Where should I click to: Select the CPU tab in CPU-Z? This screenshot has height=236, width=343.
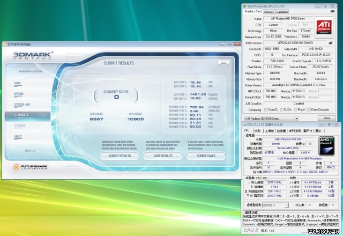247,131
